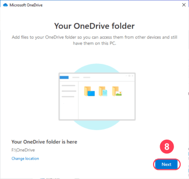Click the 'Your OneDrive folder is here' label
This screenshot has height=179, width=189.
click(x=44, y=142)
